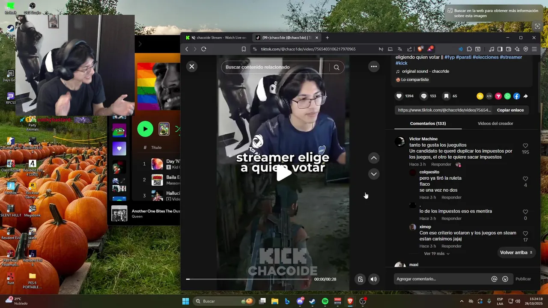This screenshot has width=548, height=308.
Task: Like colquesito's reply
Action: [525, 179]
